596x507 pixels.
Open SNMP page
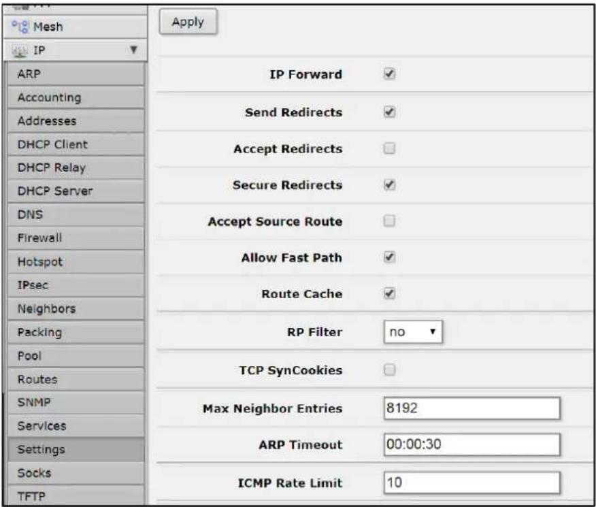pos(76,402)
